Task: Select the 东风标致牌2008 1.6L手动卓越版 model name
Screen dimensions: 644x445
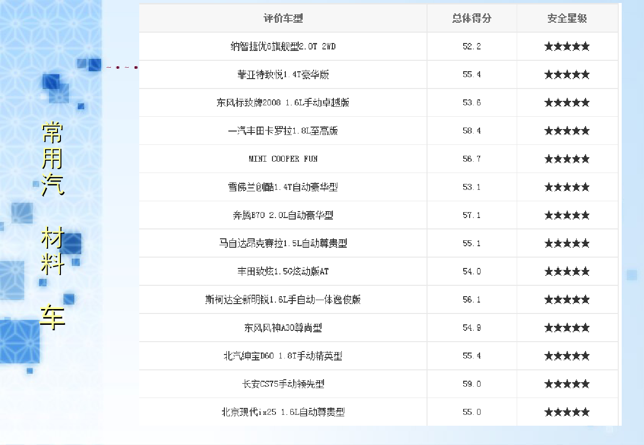Action: click(x=283, y=103)
